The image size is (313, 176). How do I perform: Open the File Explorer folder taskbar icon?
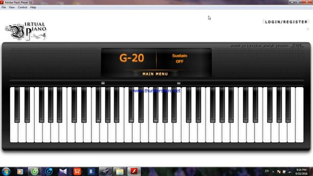[120, 172]
